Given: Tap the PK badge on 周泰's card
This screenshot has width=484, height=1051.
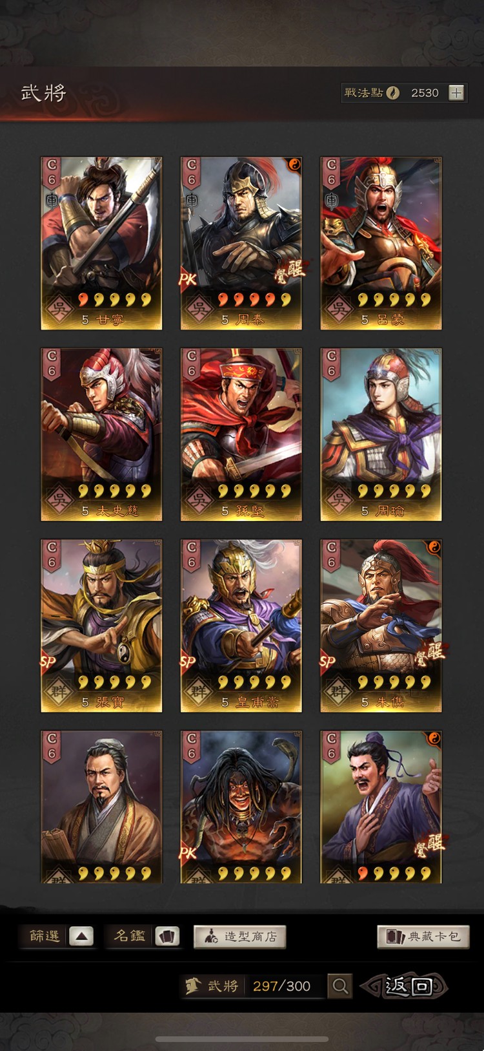Looking at the screenshot, I should [188, 280].
